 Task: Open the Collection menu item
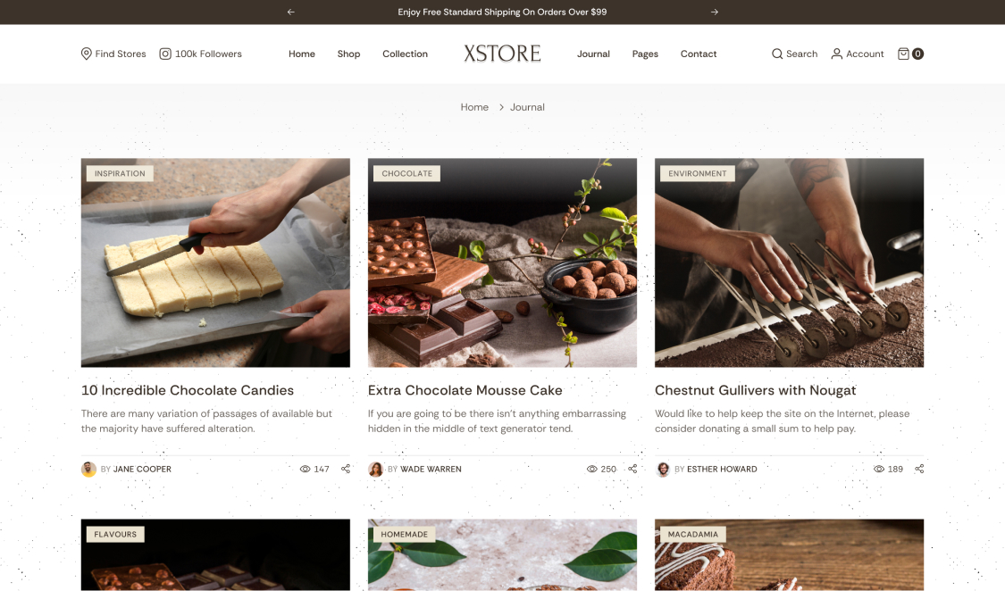(405, 54)
